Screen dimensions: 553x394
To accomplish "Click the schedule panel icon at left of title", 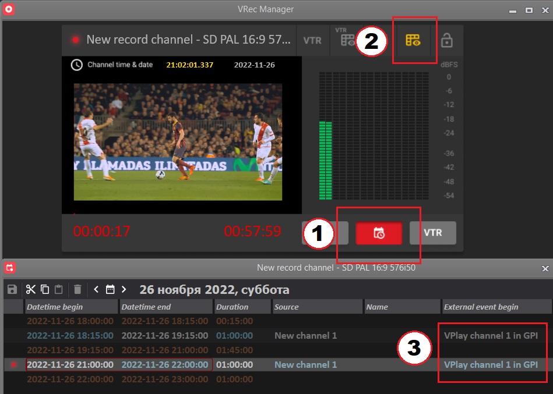I will click(x=9, y=268).
